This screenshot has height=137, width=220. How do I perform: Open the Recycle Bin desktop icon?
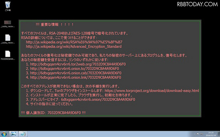8,6
